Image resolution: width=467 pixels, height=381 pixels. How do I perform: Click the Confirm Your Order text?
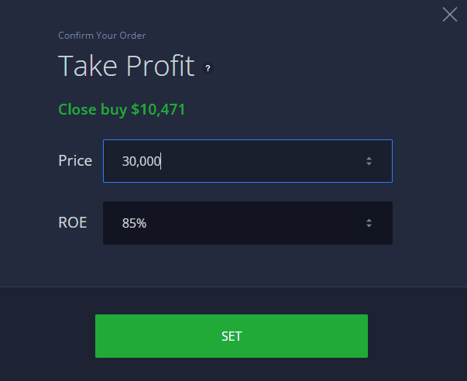coord(101,35)
